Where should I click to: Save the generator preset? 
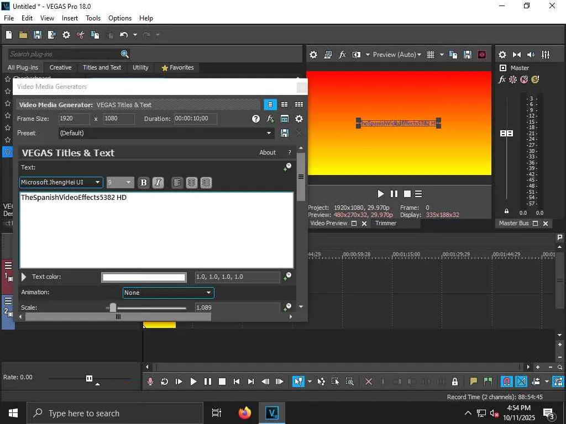tap(285, 133)
